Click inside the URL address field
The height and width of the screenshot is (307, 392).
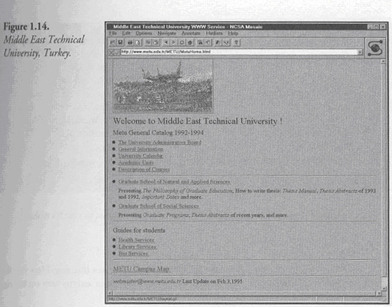click(x=239, y=52)
